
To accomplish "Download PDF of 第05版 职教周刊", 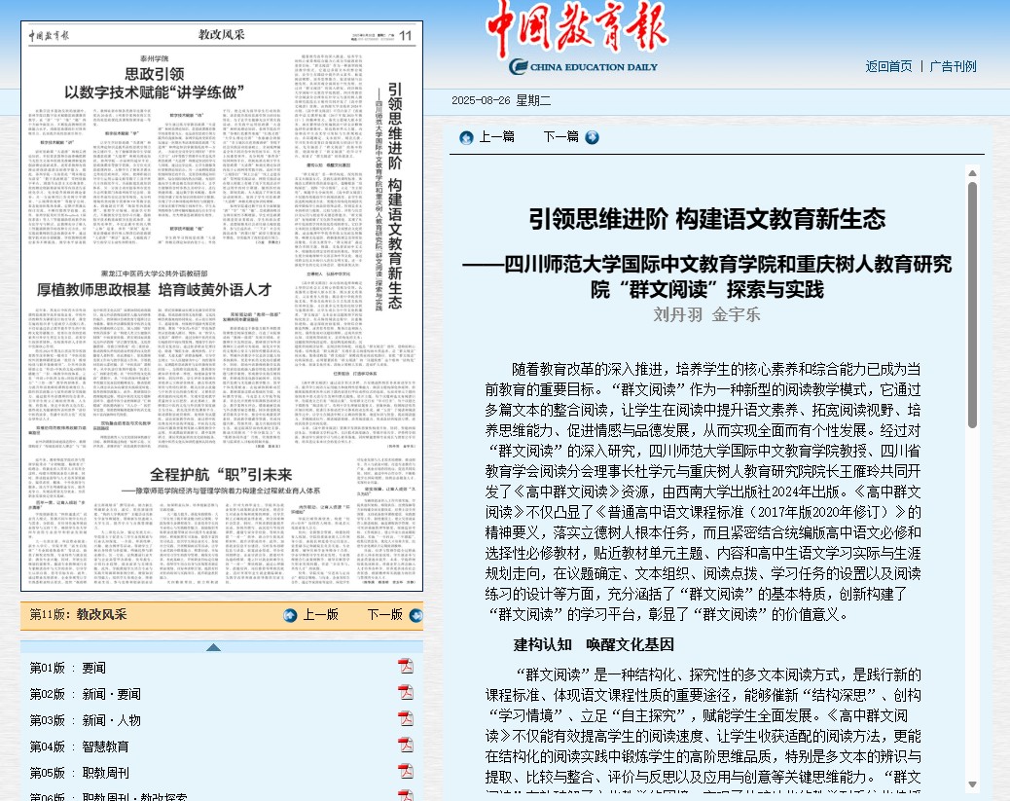I will [406, 771].
